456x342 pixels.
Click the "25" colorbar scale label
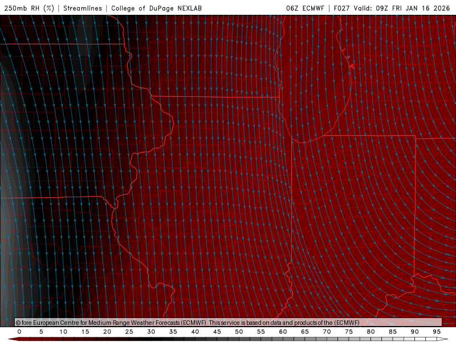[129, 332]
